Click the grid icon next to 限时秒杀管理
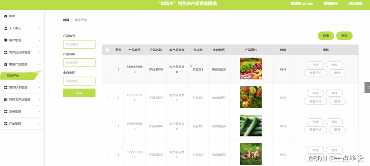 point(6,87)
